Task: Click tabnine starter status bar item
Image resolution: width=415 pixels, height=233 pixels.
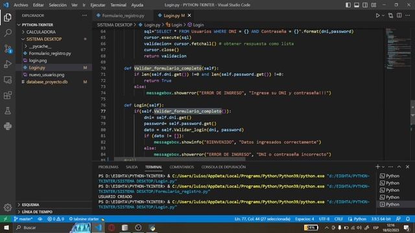Action: pos(86,219)
